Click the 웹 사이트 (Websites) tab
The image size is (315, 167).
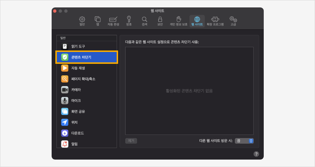[197, 21]
